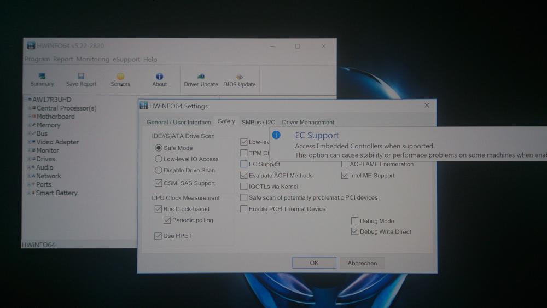Screen dimensions: 547x308
Task: Expand the Motherboard tree node
Action: tap(29, 117)
